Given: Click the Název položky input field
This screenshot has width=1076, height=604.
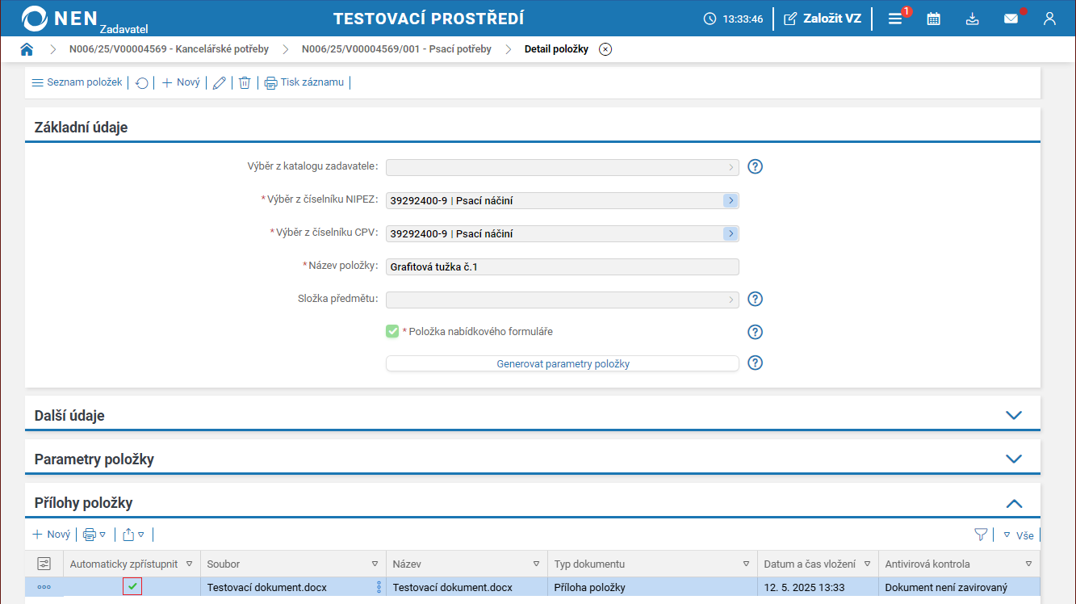Looking at the screenshot, I should tap(563, 266).
